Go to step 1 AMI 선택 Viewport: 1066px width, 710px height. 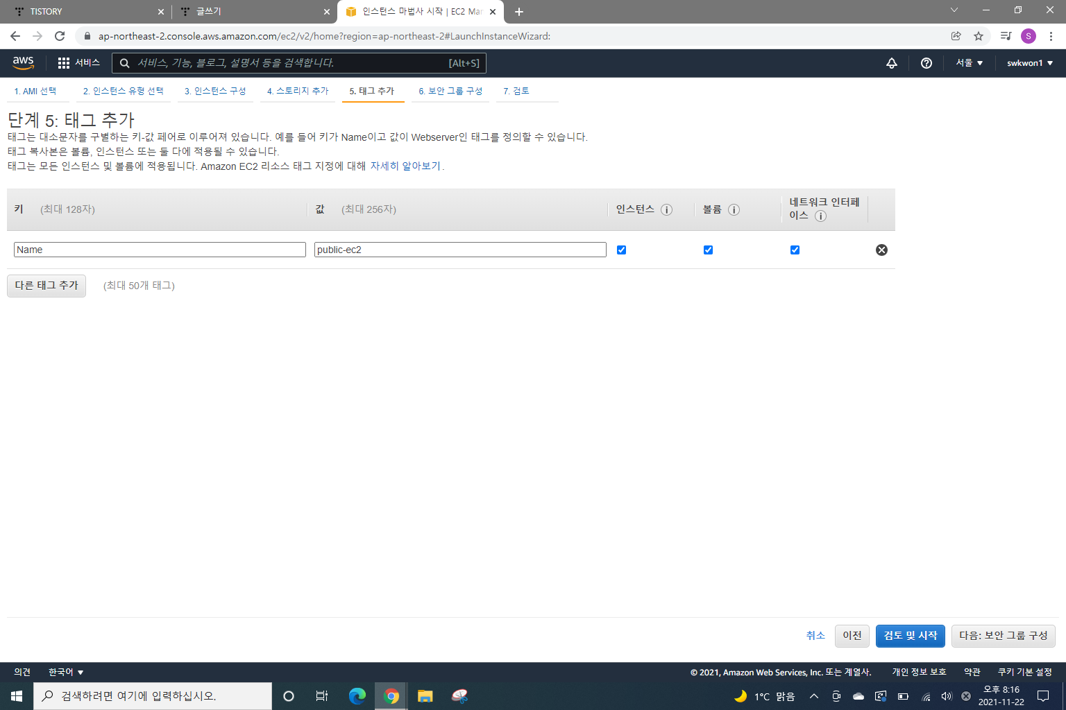point(35,92)
